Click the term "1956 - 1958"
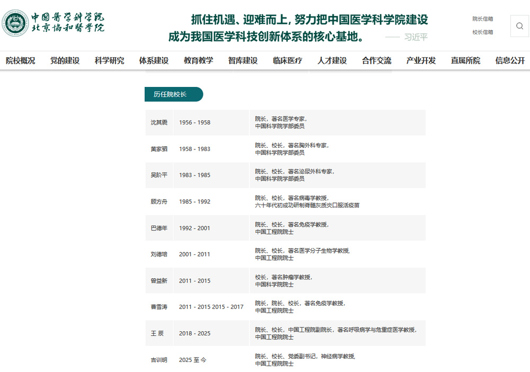The height and width of the screenshot is (372, 530). 195,122
